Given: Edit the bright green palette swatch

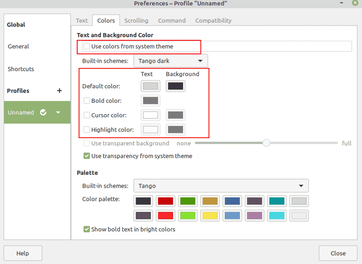Looking at the screenshot, I should click(x=188, y=216).
